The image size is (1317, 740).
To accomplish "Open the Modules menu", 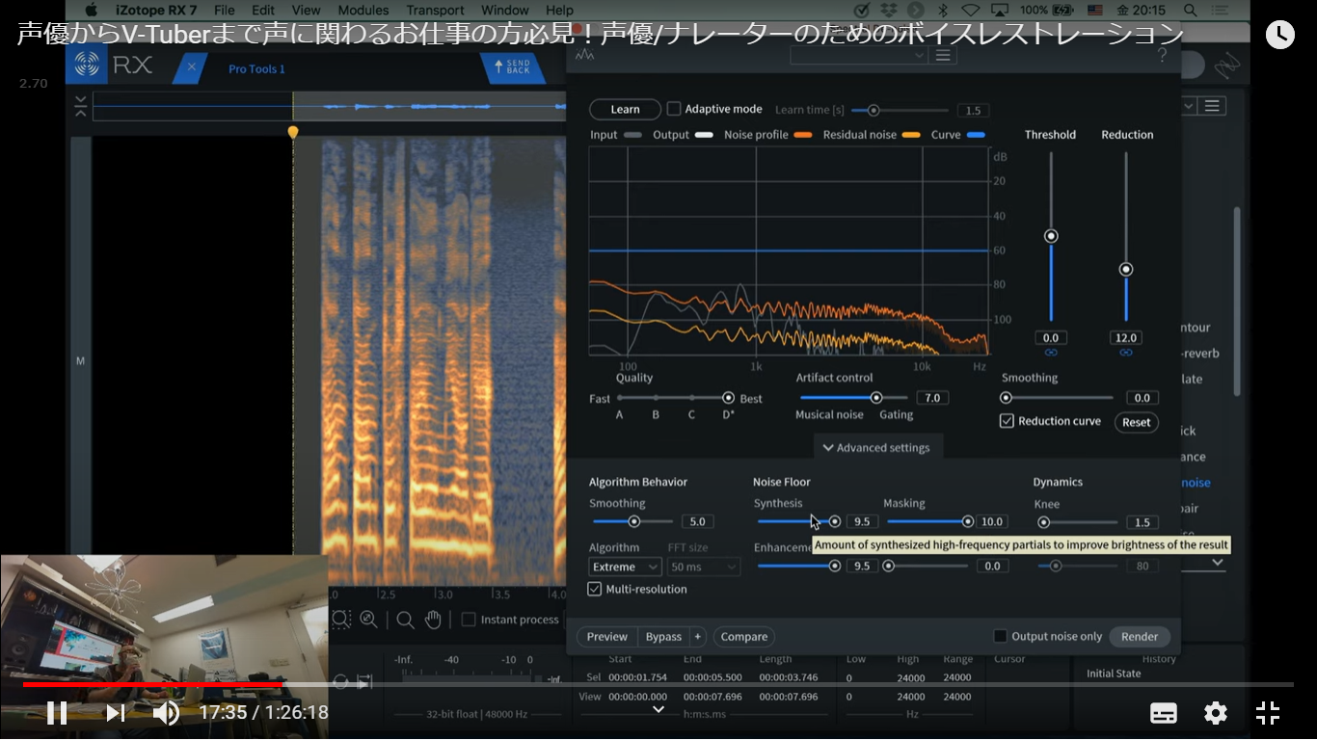I will (x=363, y=10).
